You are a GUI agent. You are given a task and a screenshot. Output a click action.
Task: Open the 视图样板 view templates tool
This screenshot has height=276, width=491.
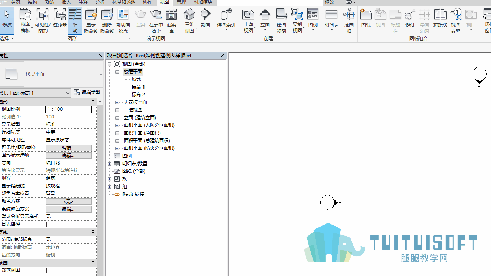tap(25, 21)
